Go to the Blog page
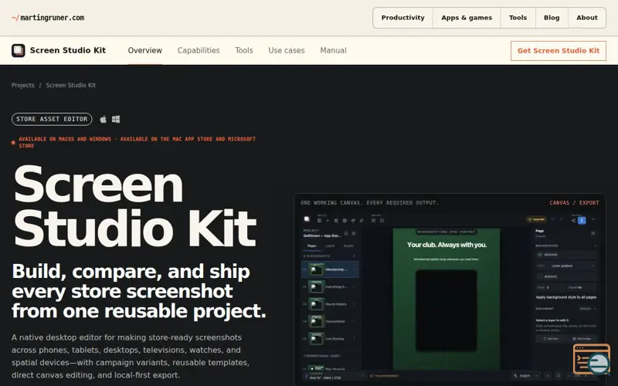618x386 pixels. click(x=552, y=18)
